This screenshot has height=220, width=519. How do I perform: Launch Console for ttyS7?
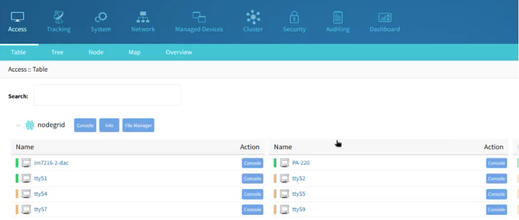click(252, 210)
